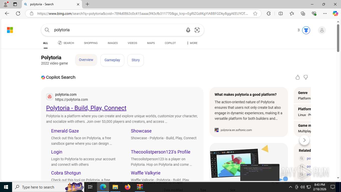Open Polytoria - Build, Play, Connect link
This screenshot has height=192, width=341.
[x=86, y=108]
